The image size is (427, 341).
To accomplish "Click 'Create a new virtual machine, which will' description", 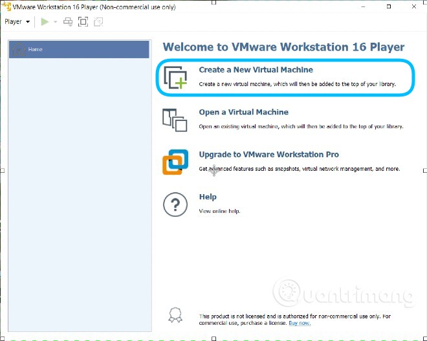I will 298,84.
